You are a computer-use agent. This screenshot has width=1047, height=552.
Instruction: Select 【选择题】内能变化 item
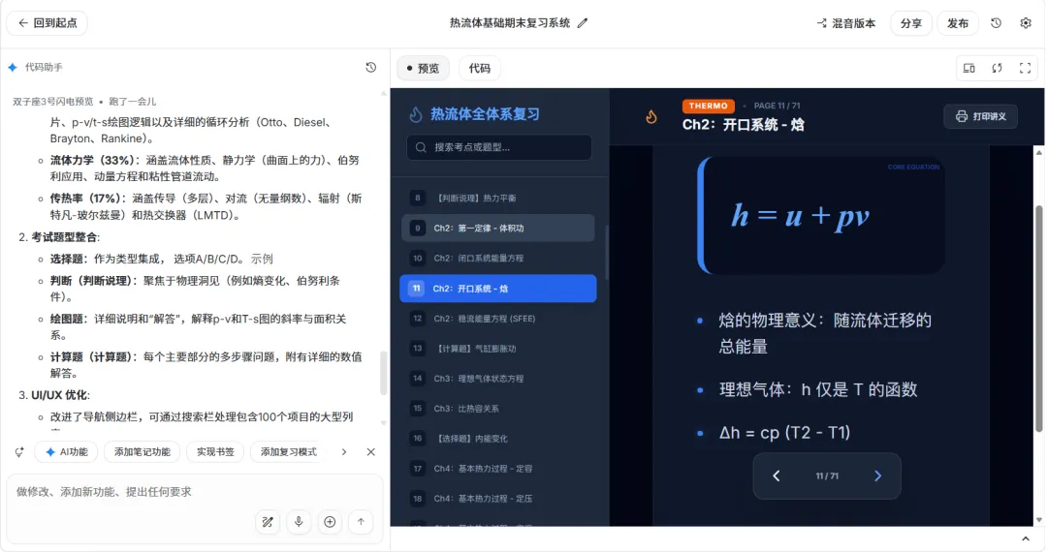[x=497, y=439]
